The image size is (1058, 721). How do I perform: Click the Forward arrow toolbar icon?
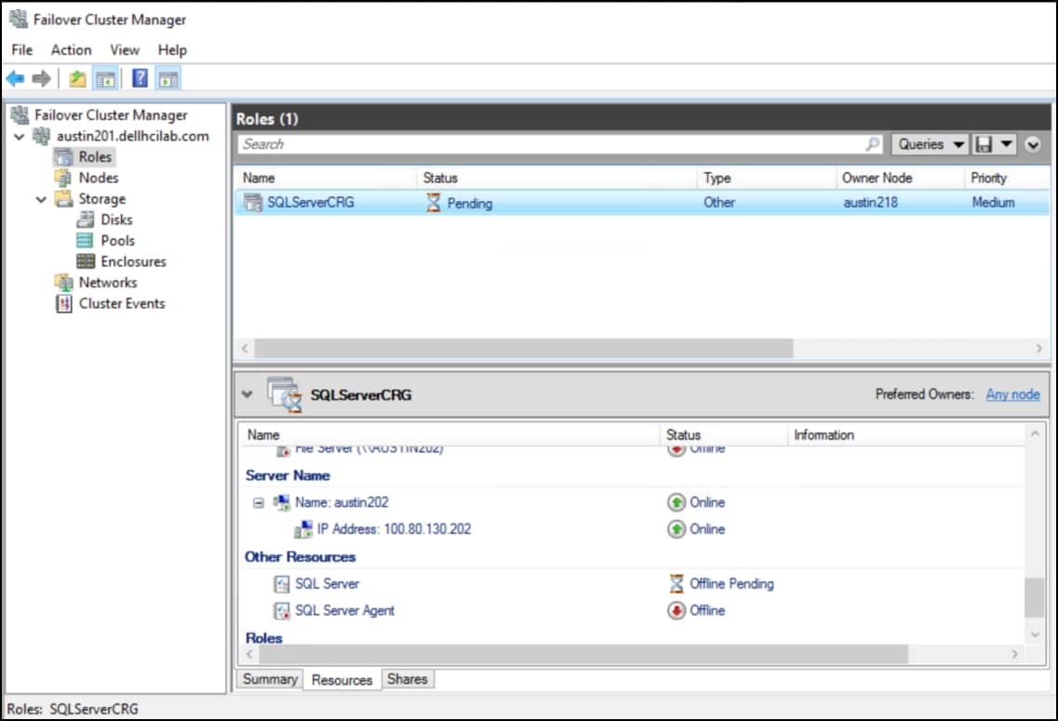point(41,79)
